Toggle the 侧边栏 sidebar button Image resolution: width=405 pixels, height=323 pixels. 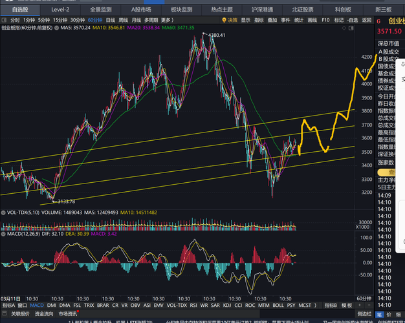pos(364,314)
